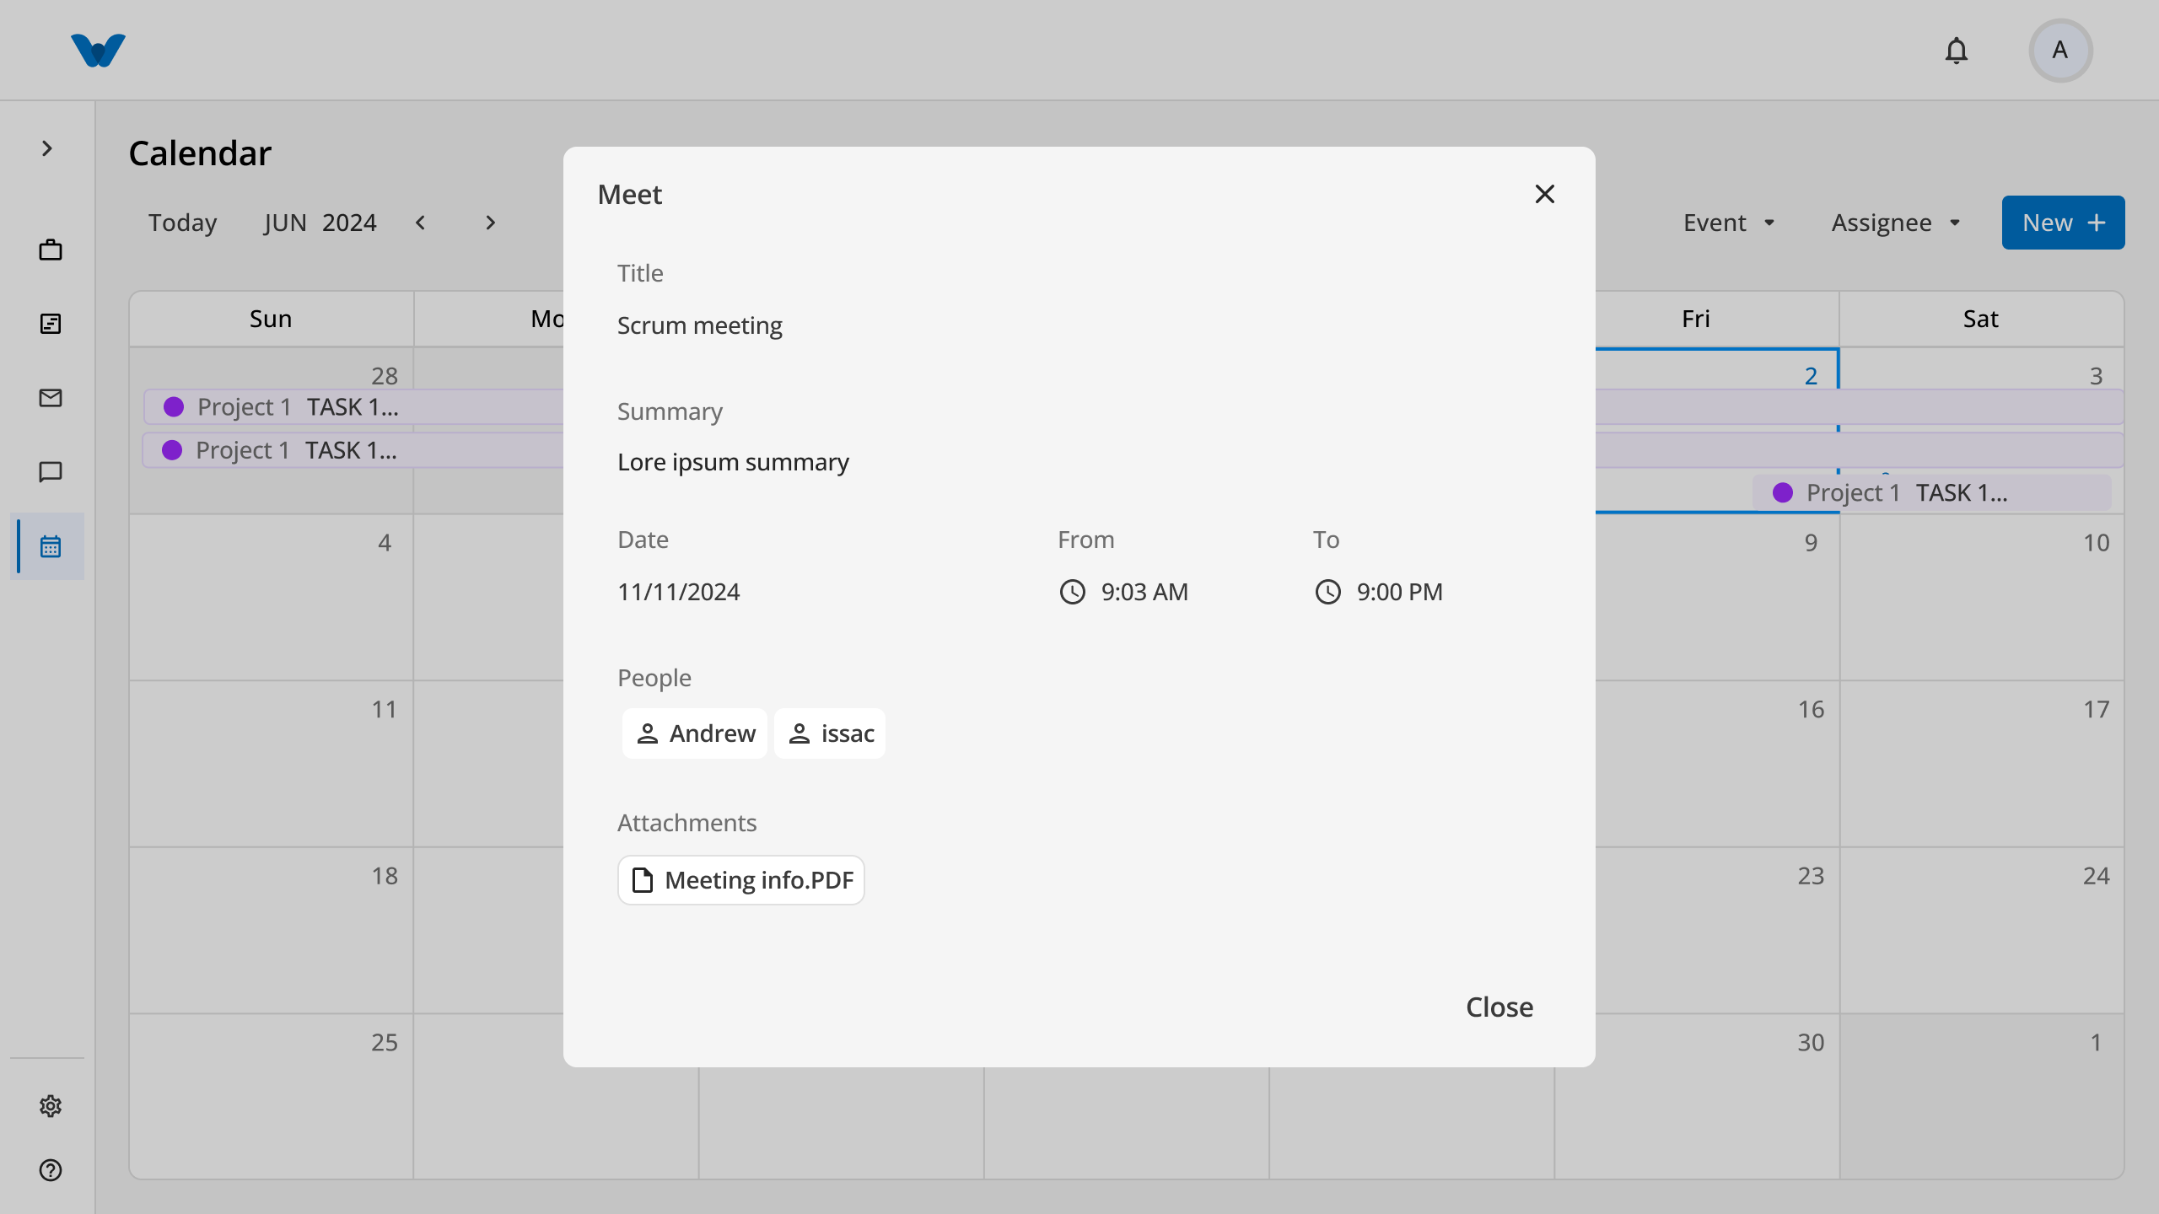Open the Assignee filter dropdown
The width and height of the screenshot is (2159, 1214).
[x=1895, y=223]
